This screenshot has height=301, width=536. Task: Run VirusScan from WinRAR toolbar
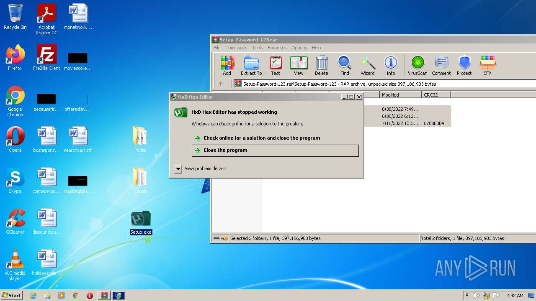tap(417, 66)
